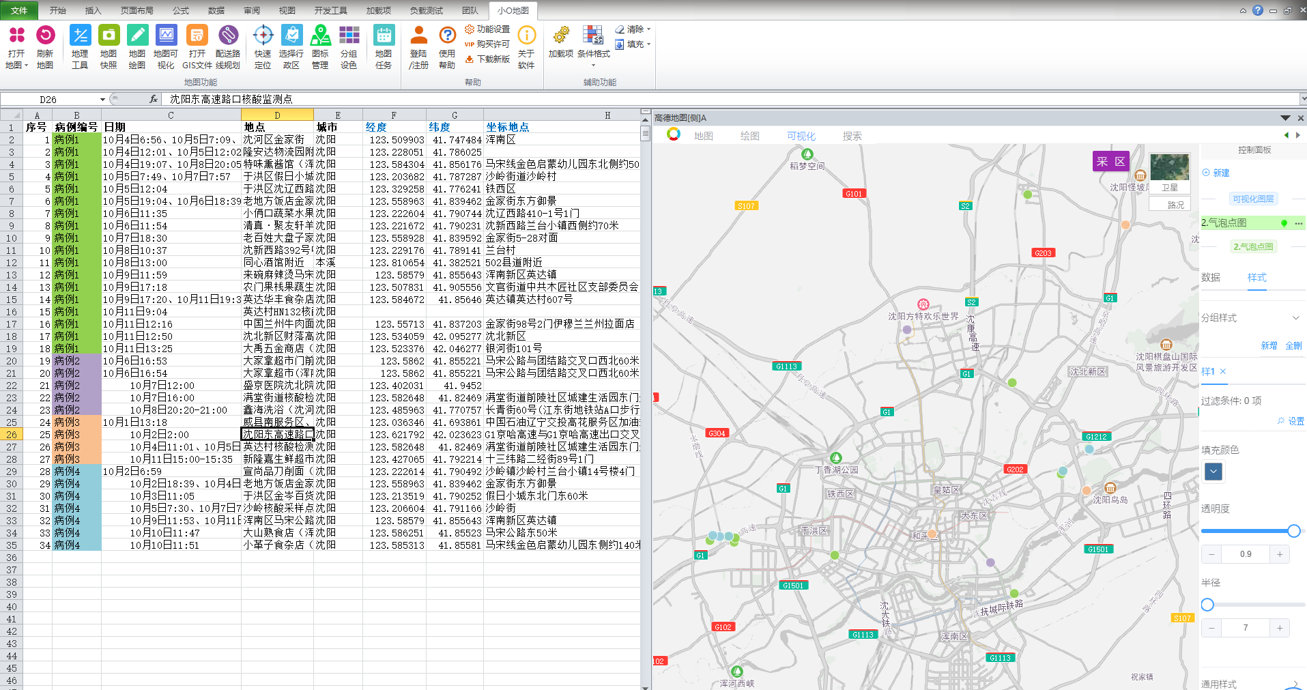Click the 分组设色 group coloring tool
This screenshot has height=690, width=1307.
pos(349,46)
